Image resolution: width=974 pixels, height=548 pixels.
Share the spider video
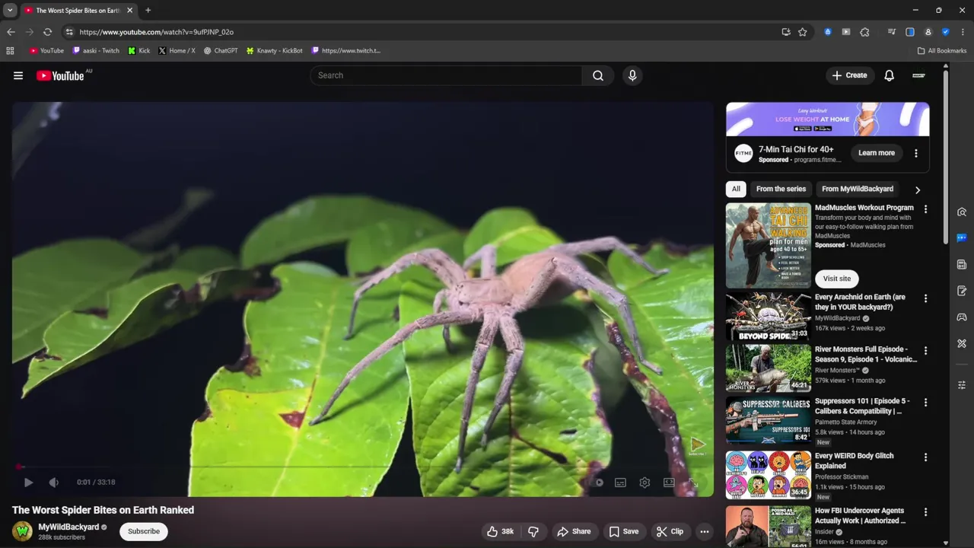pos(574,531)
